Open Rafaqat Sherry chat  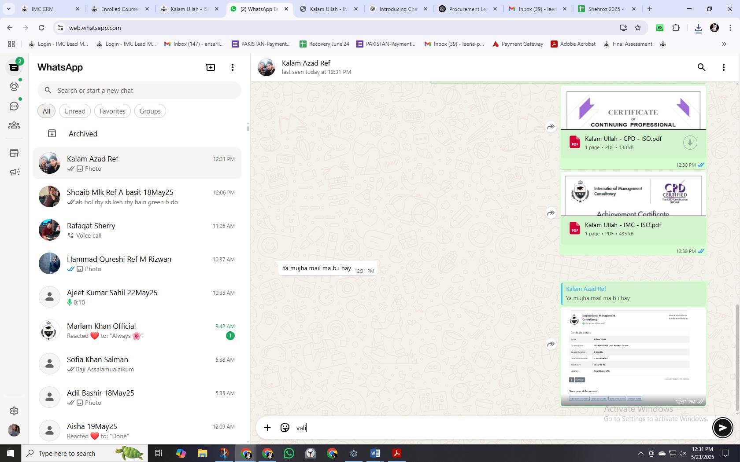pyautogui.click(x=137, y=230)
